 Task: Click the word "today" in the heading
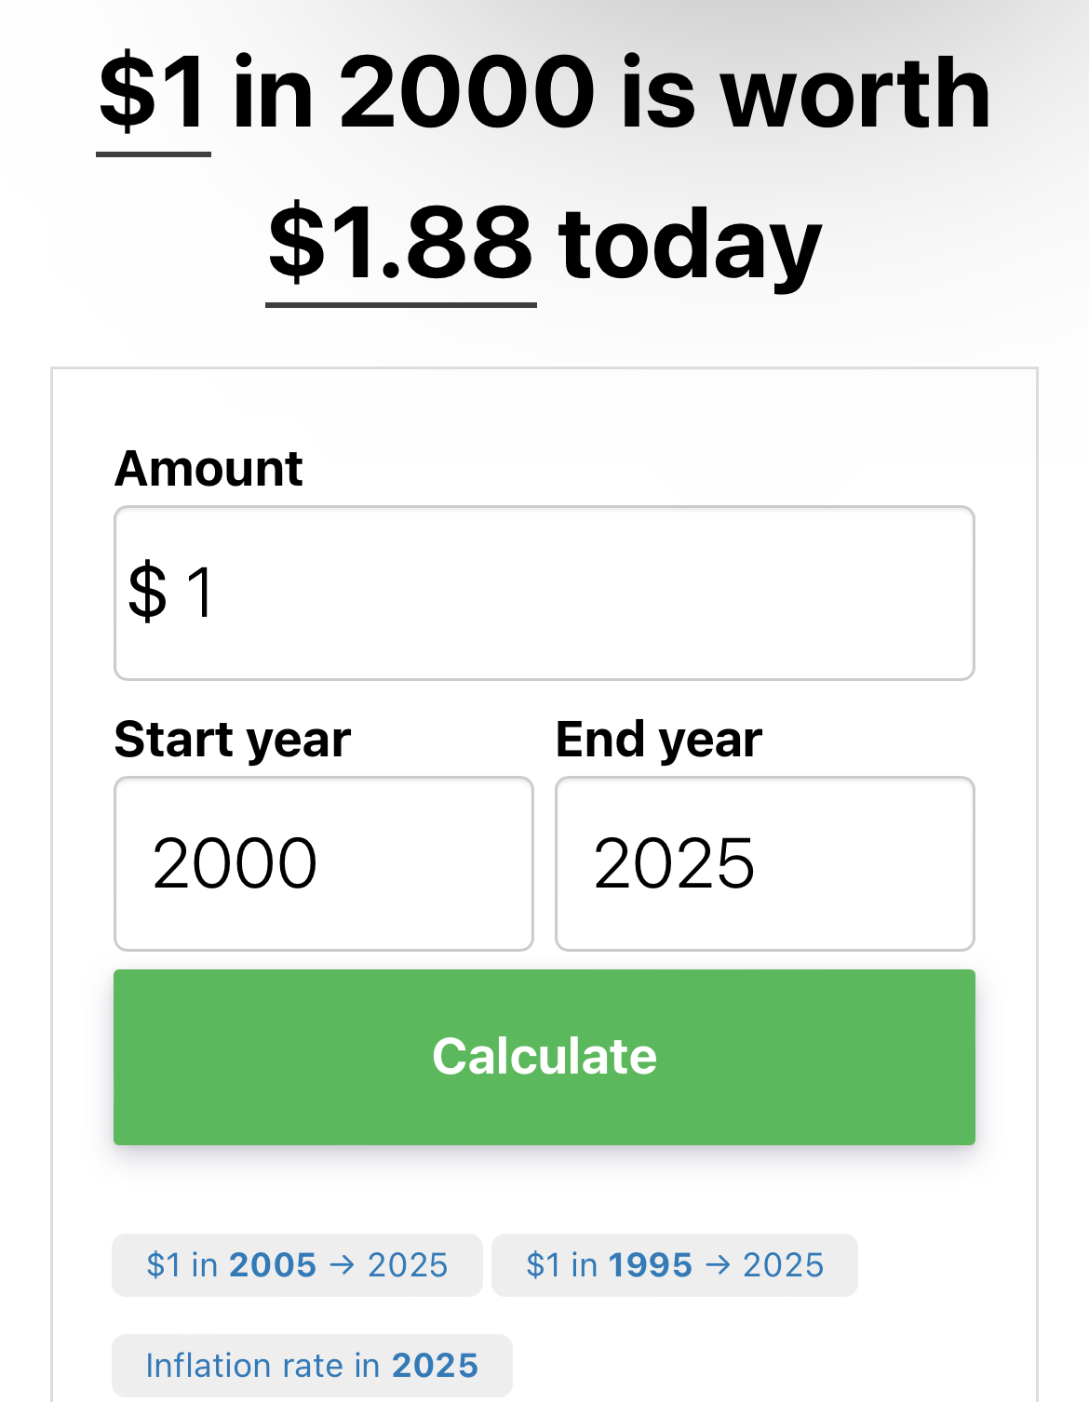(x=690, y=244)
